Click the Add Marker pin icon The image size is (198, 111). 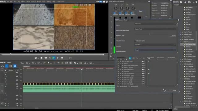[x=49, y=63]
